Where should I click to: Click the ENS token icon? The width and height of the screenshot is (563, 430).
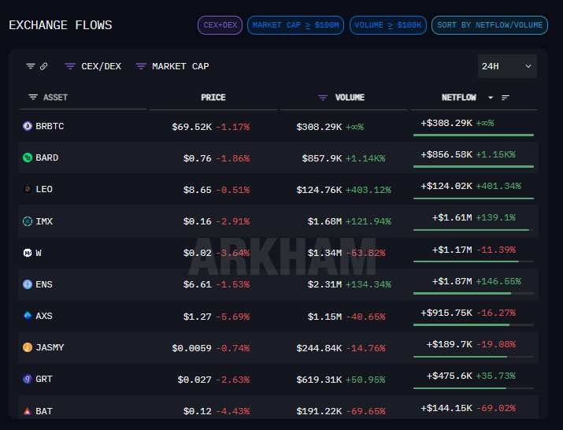28,284
